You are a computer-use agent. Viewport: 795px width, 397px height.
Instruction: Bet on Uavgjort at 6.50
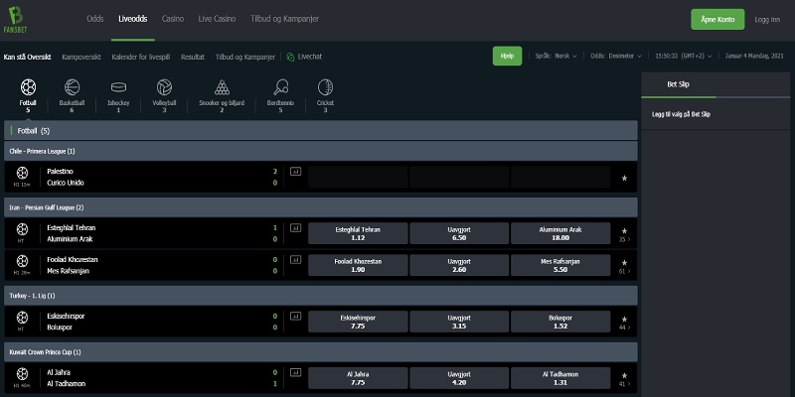click(x=459, y=233)
